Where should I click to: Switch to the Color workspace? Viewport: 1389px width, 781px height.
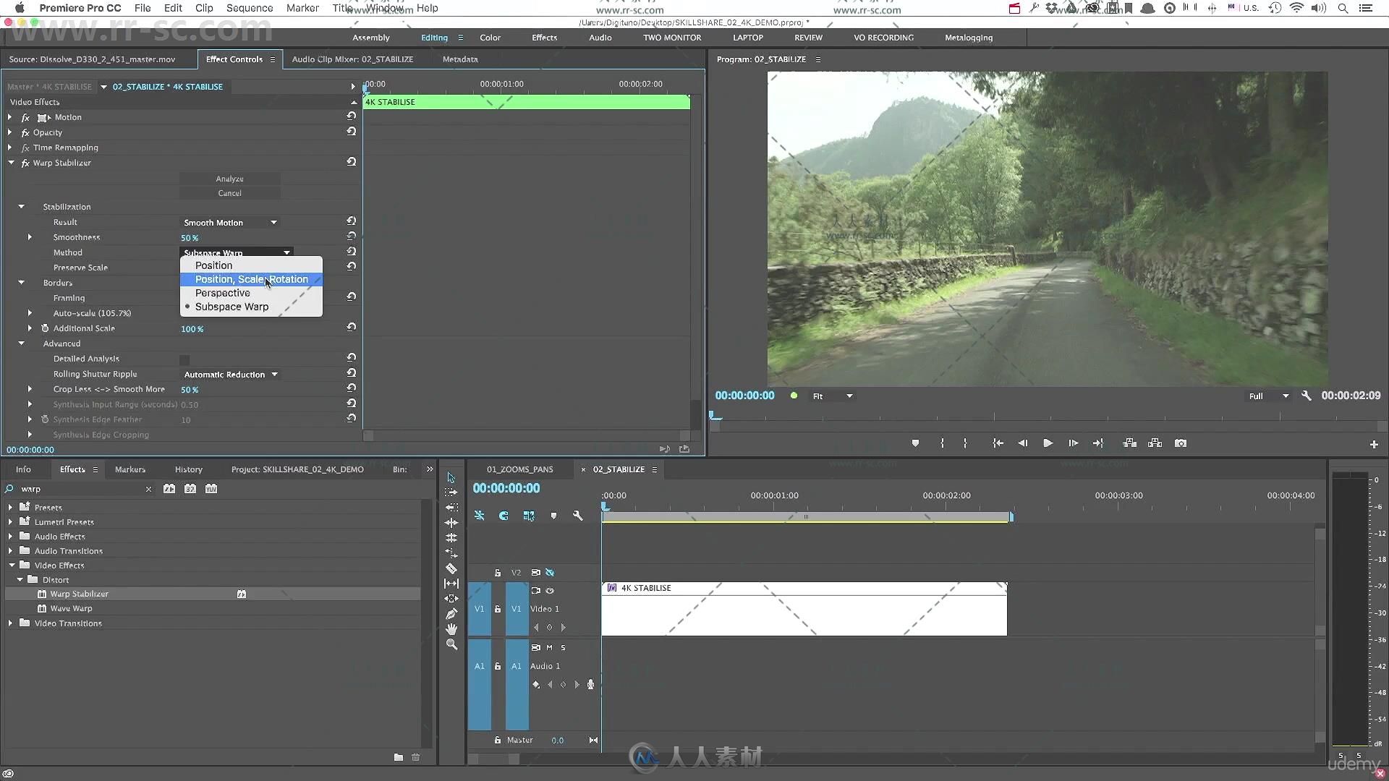(490, 38)
